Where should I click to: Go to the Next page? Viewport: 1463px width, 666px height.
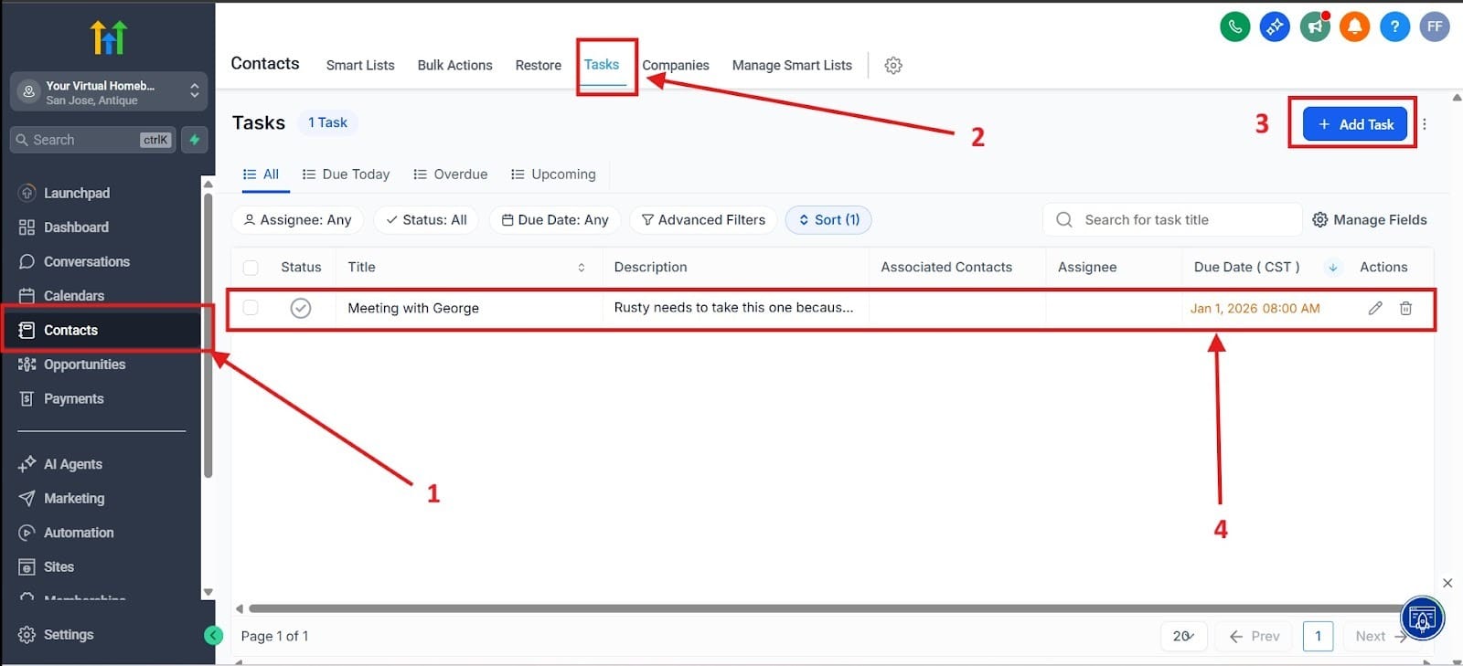click(1381, 636)
